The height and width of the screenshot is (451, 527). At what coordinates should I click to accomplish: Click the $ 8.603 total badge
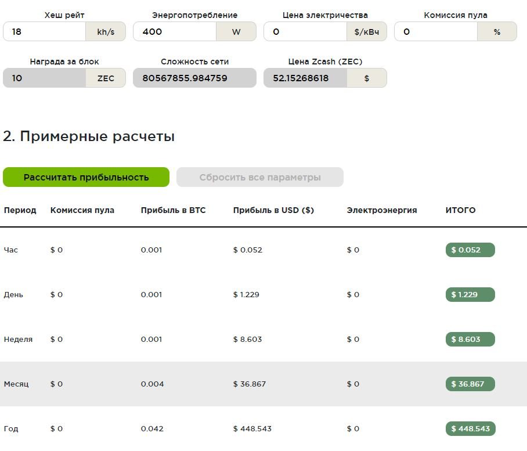pos(470,339)
